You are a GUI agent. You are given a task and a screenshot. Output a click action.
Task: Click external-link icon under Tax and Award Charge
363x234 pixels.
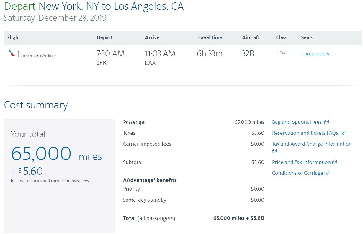[x=274, y=151]
